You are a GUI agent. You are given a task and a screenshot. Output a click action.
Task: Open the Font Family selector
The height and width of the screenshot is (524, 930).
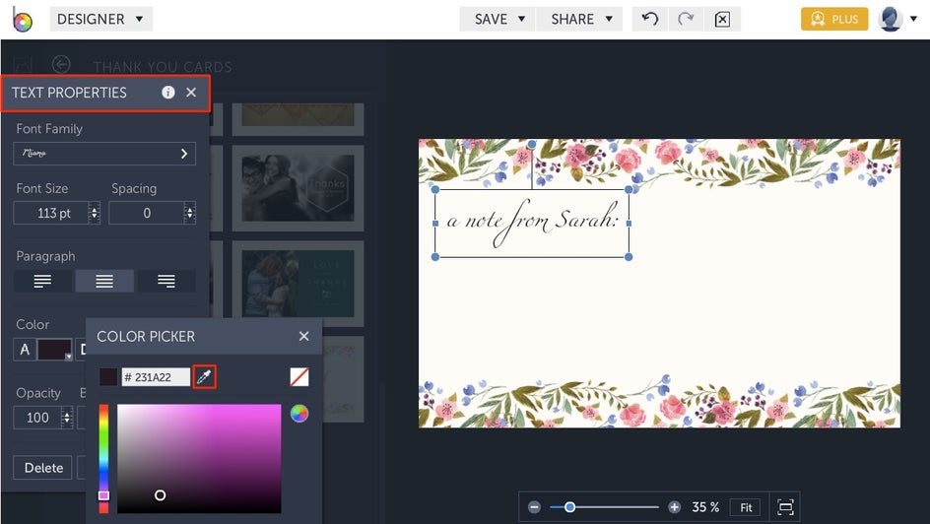[104, 154]
